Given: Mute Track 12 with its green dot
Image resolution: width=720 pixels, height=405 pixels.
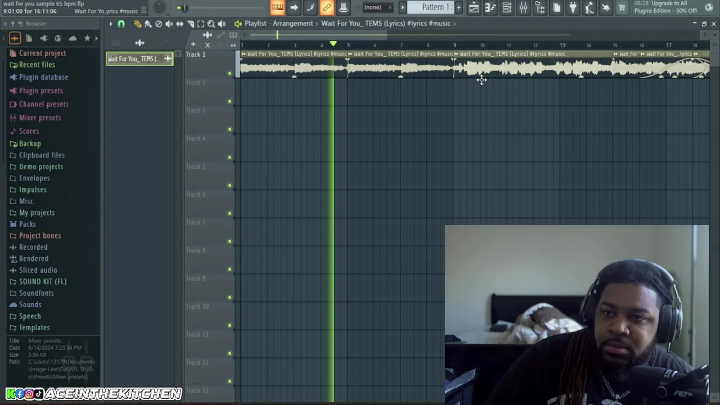Looking at the screenshot, I should tap(229, 381).
